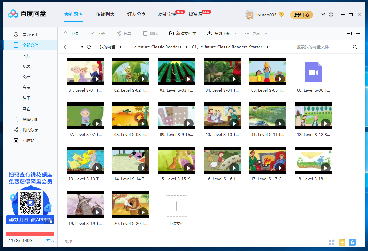Play the Level S-01 video thumbnail

98,78
